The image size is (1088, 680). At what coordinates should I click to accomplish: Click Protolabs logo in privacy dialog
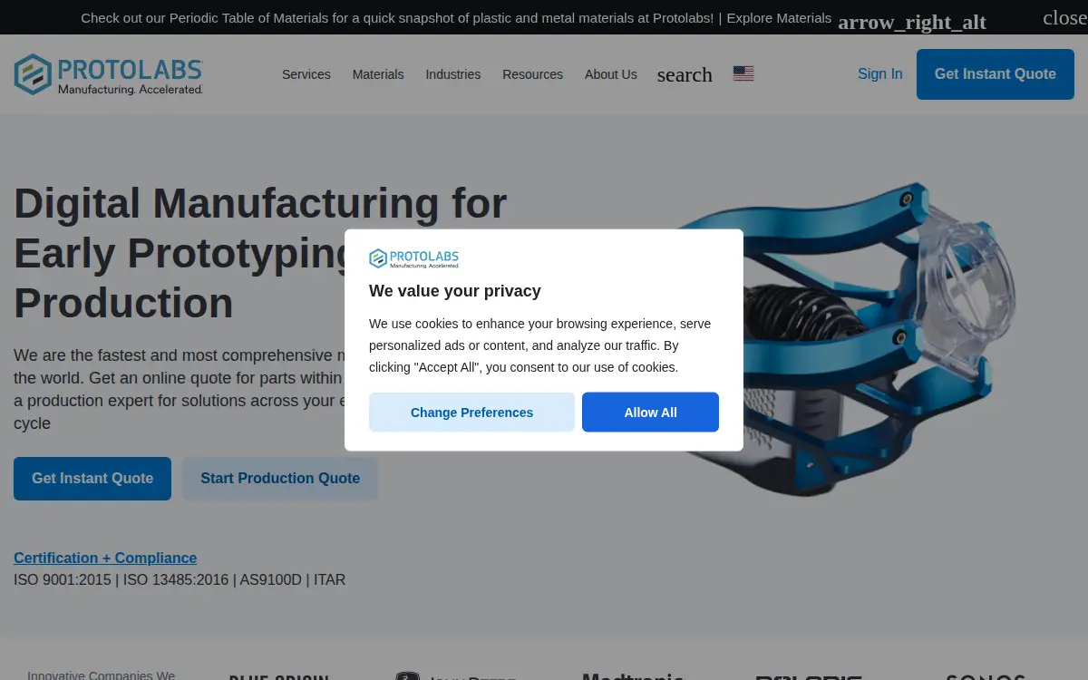click(x=414, y=258)
